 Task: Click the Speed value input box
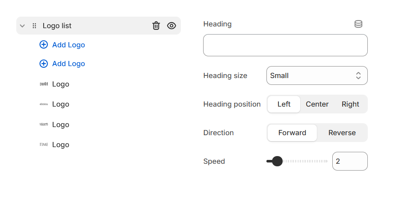click(349, 161)
